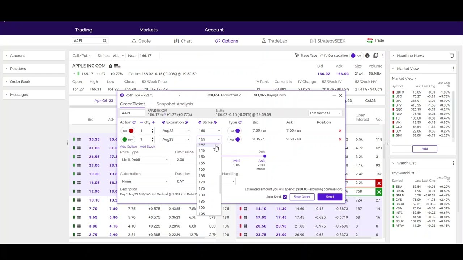Move strikes down with double-left arrows

[x=200, y=122]
